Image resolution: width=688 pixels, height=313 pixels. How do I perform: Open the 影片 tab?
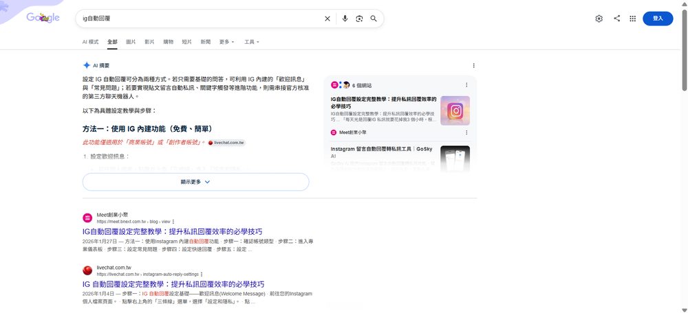(149, 42)
